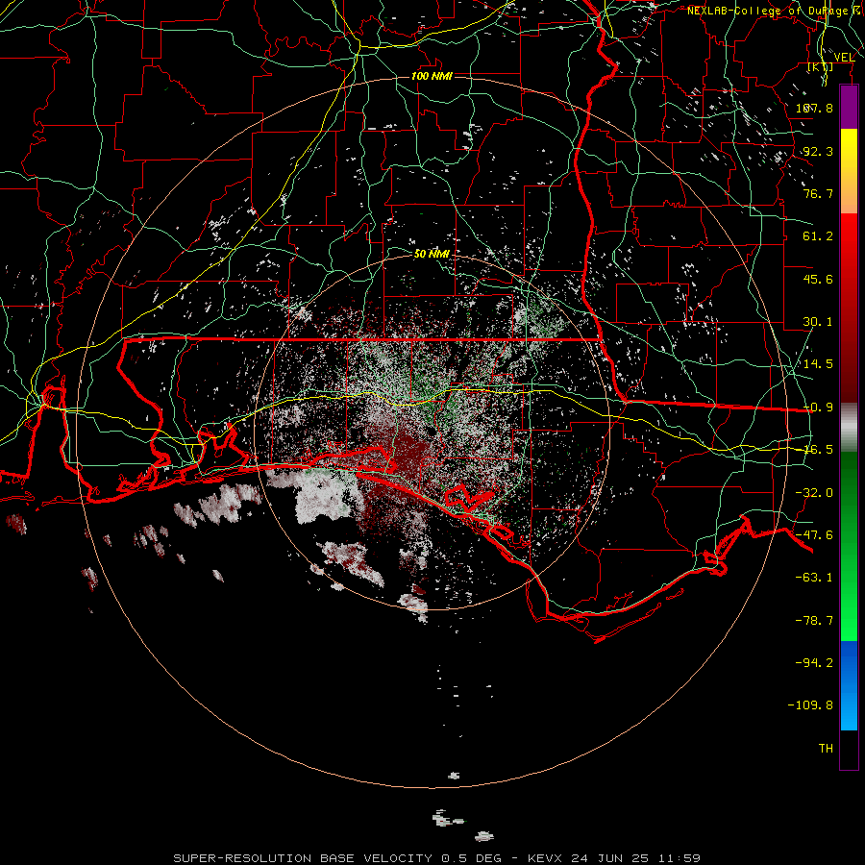Image resolution: width=865 pixels, height=865 pixels.
Task: Click the -94.2 legend value
Action: point(814,663)
